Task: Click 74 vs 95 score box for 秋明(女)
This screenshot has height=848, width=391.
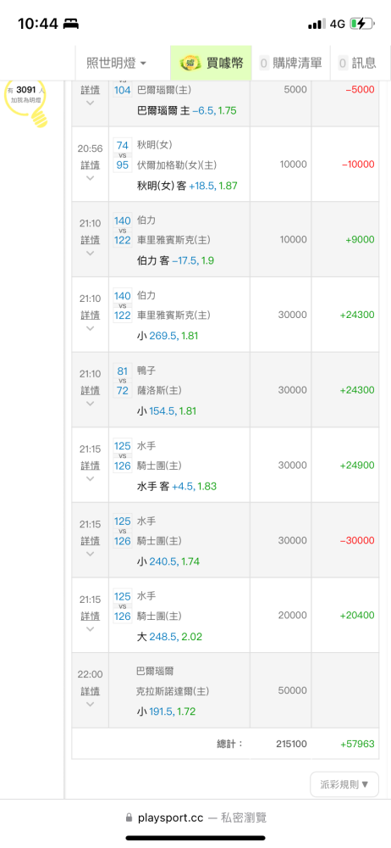Action: (x=123, y=154)
